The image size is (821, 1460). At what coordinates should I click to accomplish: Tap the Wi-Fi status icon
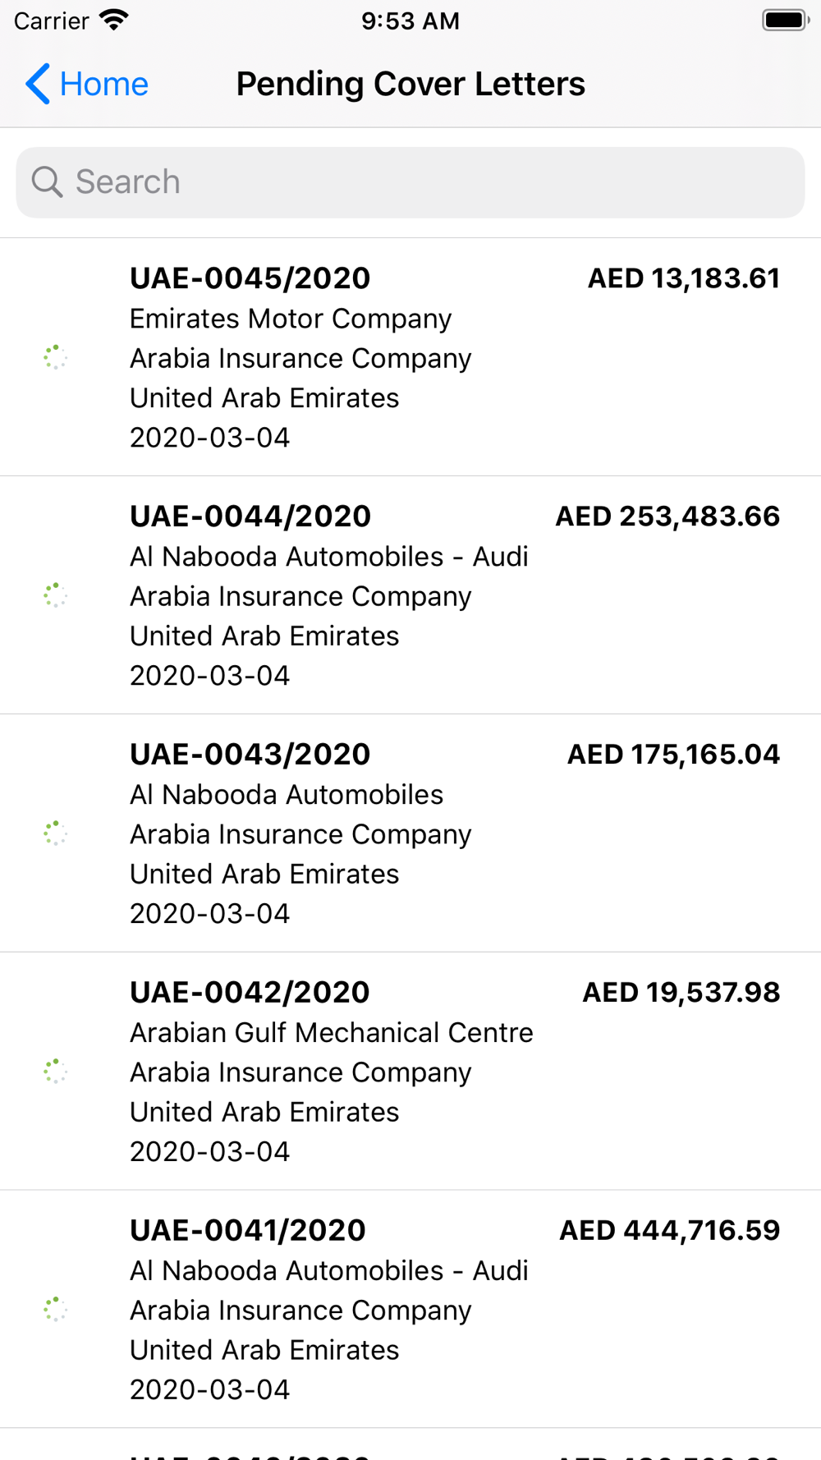point(114,21)
